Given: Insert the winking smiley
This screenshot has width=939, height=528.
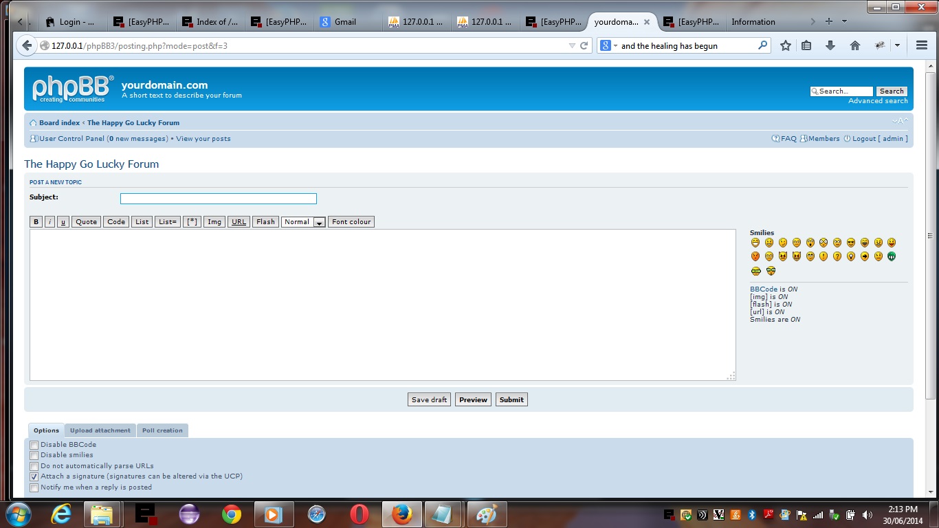Looking at the screenshot, I should pos(783,243).
